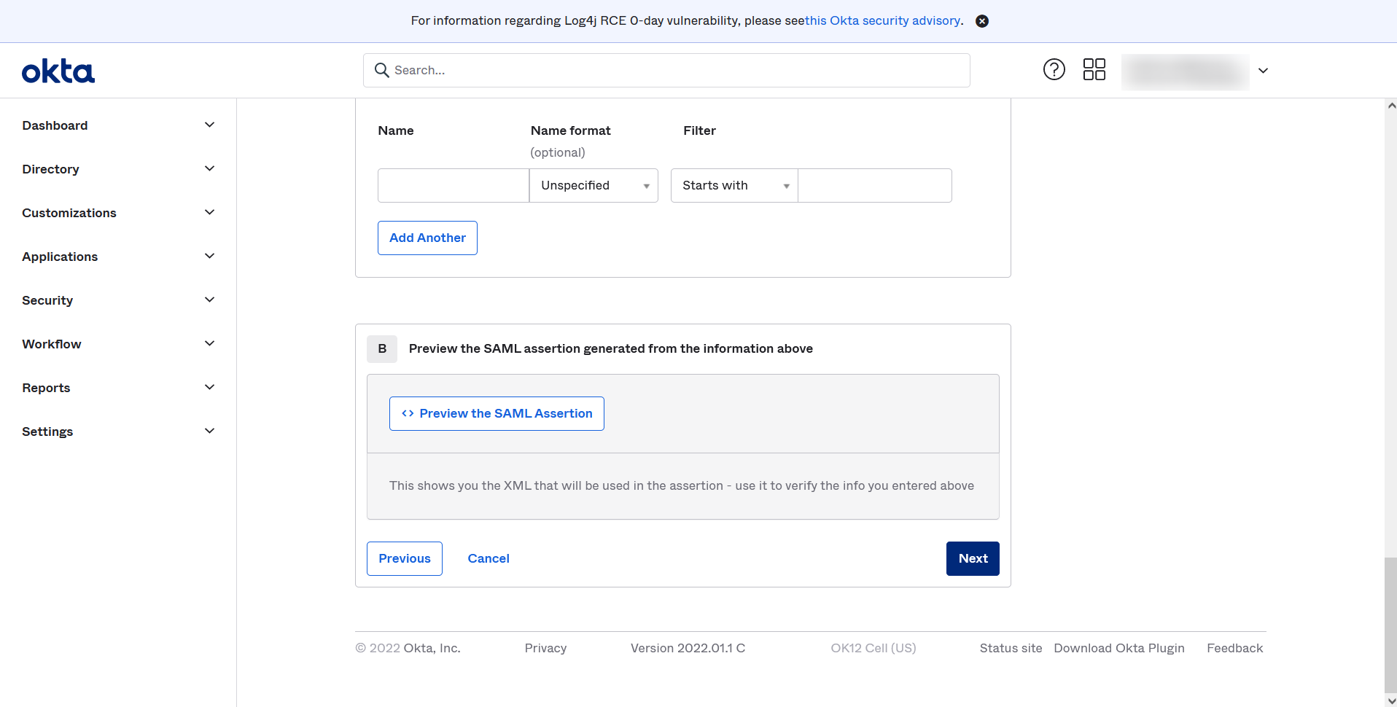Click the Add Another button

427,238
